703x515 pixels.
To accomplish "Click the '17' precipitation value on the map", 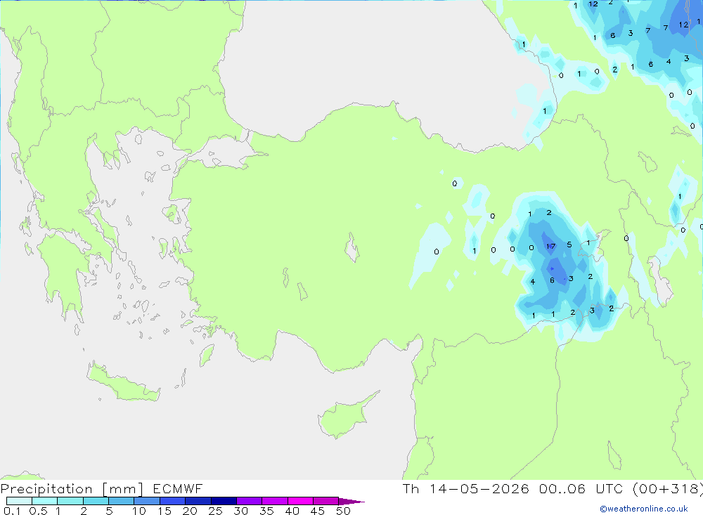I will (550, 246).
